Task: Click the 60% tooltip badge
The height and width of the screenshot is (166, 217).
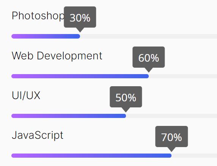Action: (149, 57)
